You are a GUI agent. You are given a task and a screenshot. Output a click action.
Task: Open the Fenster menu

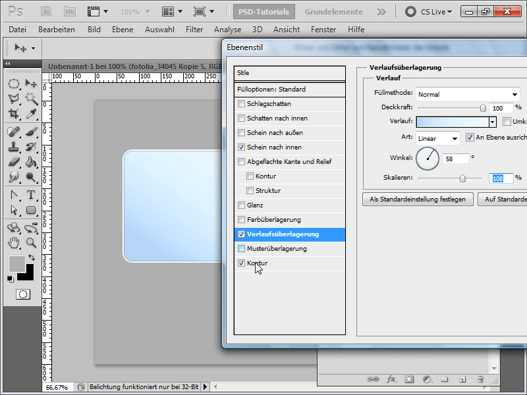[323, 30]
